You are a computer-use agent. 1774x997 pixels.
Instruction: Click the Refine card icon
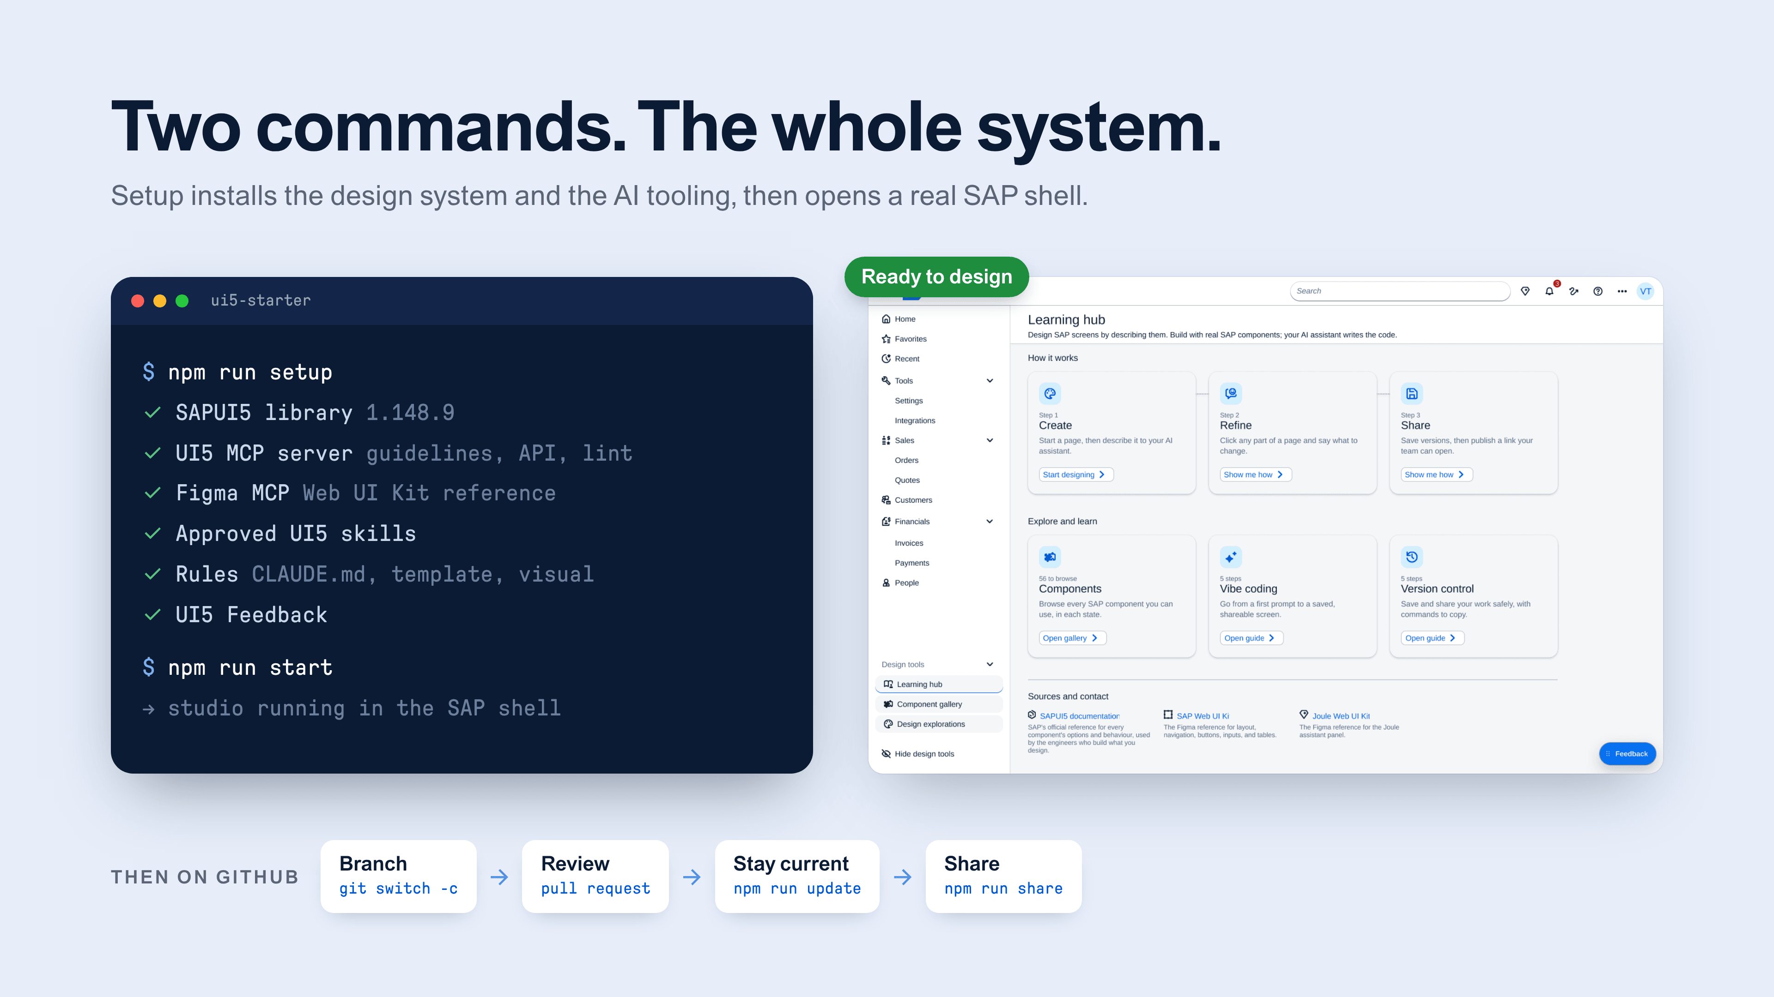(x=1231, y=394)
